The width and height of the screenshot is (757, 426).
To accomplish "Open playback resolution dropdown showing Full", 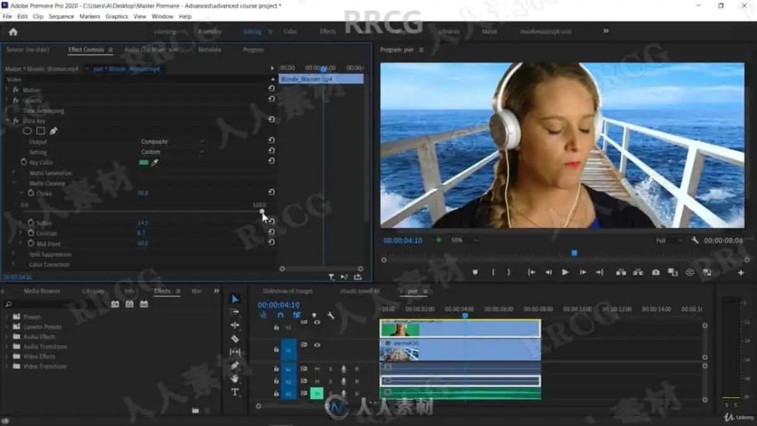I will coord(669,240).
